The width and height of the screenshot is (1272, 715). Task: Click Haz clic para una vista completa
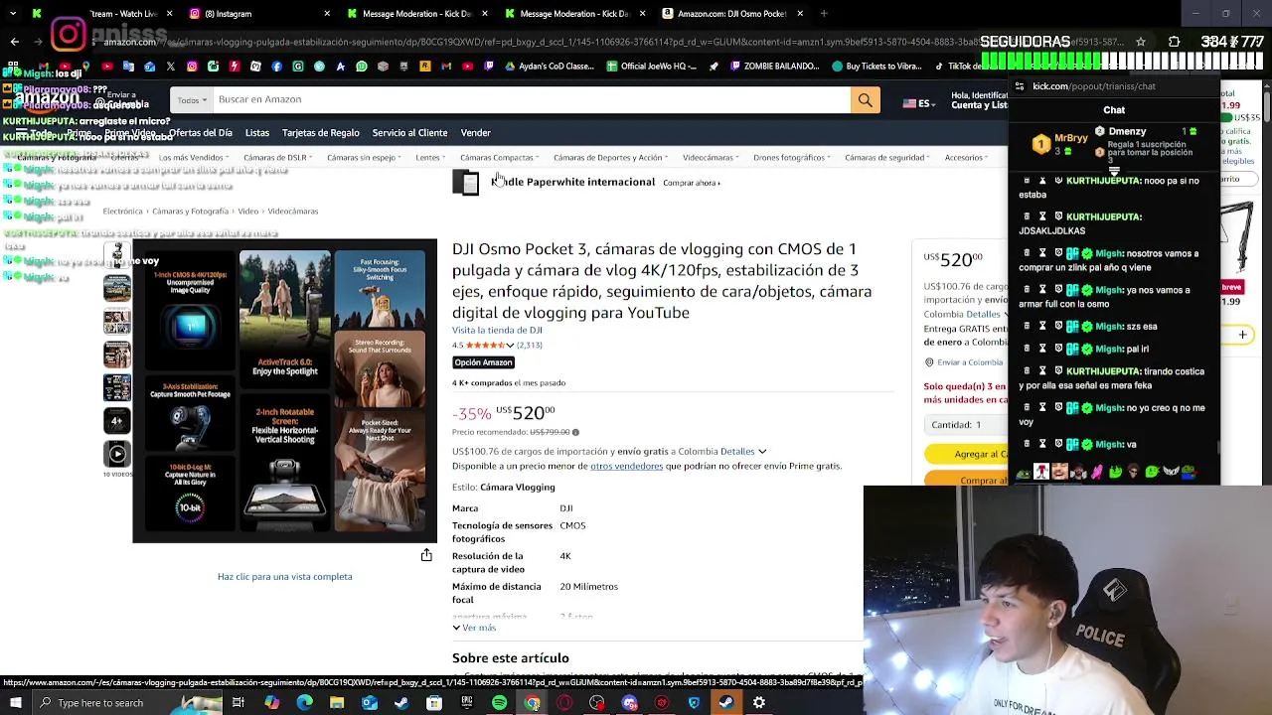(285, 577)
